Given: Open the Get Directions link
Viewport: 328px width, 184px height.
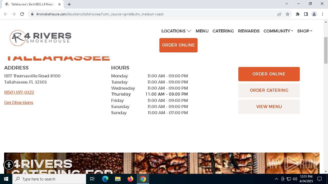Looking at the screenshot, I should (x=19, y=102).
